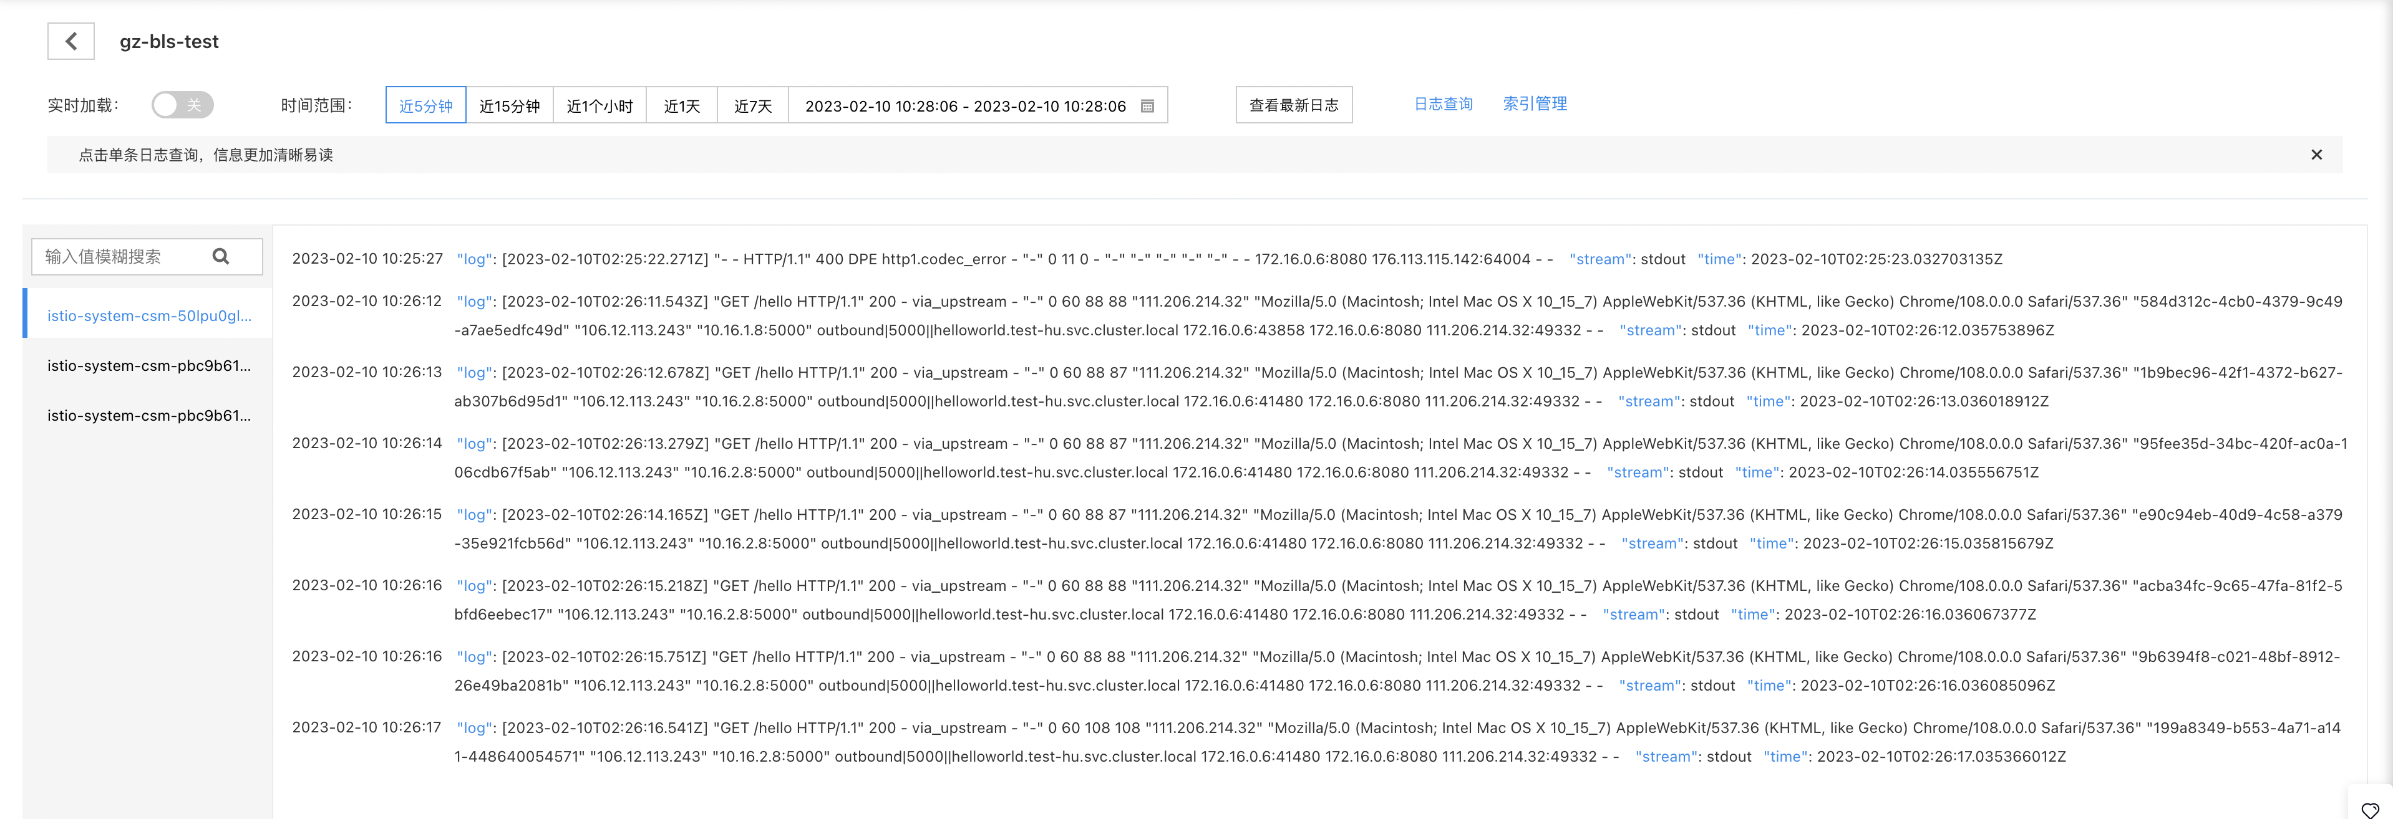Click the heart feedback icon at the bottom right
The height and width of the screenshot is (819, 2393).
tap(2370, 811)
